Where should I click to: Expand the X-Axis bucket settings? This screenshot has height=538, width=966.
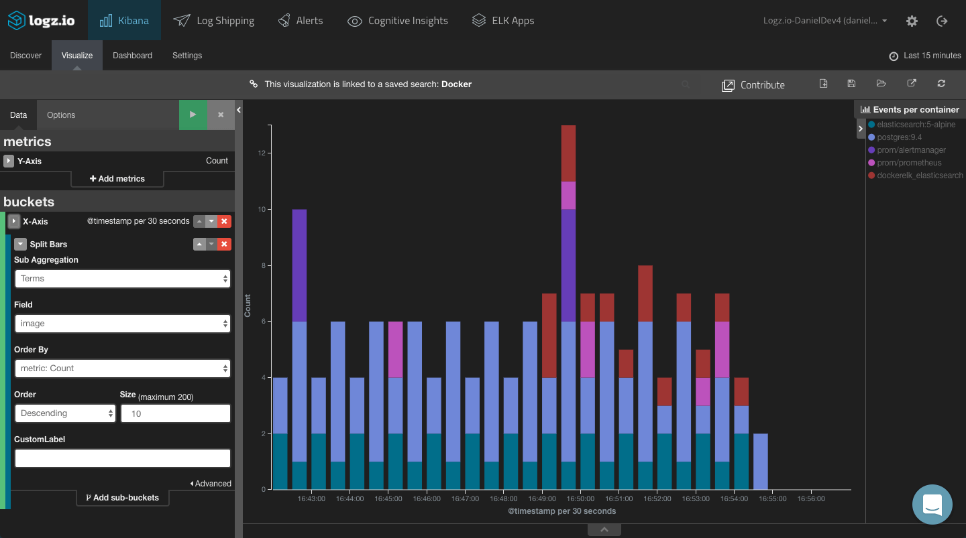point(13,221)
